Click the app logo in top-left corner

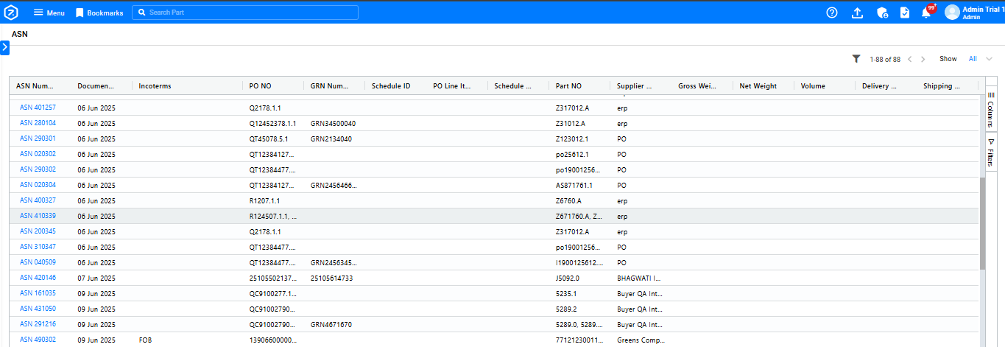coord(11,13)
